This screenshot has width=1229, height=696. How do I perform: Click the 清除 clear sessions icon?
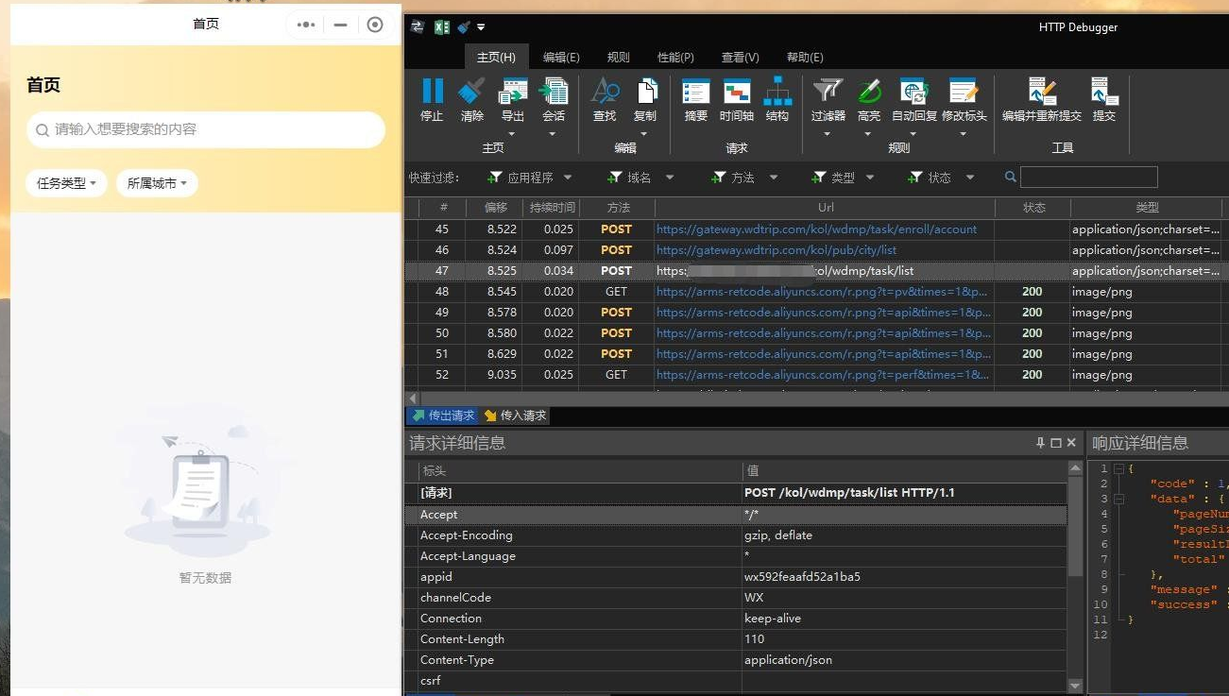(x=471, y=99)
